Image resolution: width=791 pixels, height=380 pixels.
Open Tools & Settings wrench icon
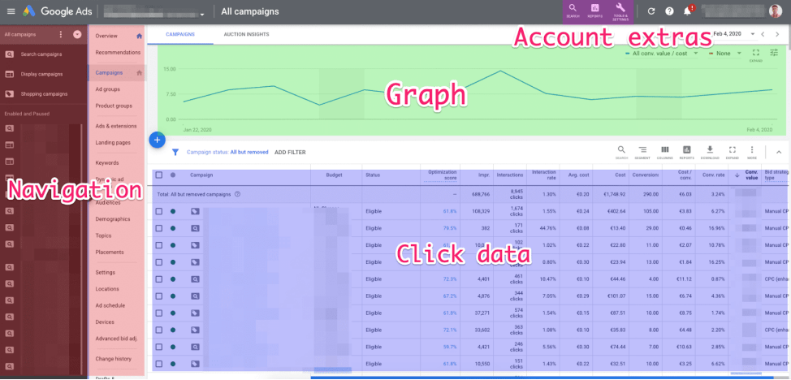pos(620,11)
